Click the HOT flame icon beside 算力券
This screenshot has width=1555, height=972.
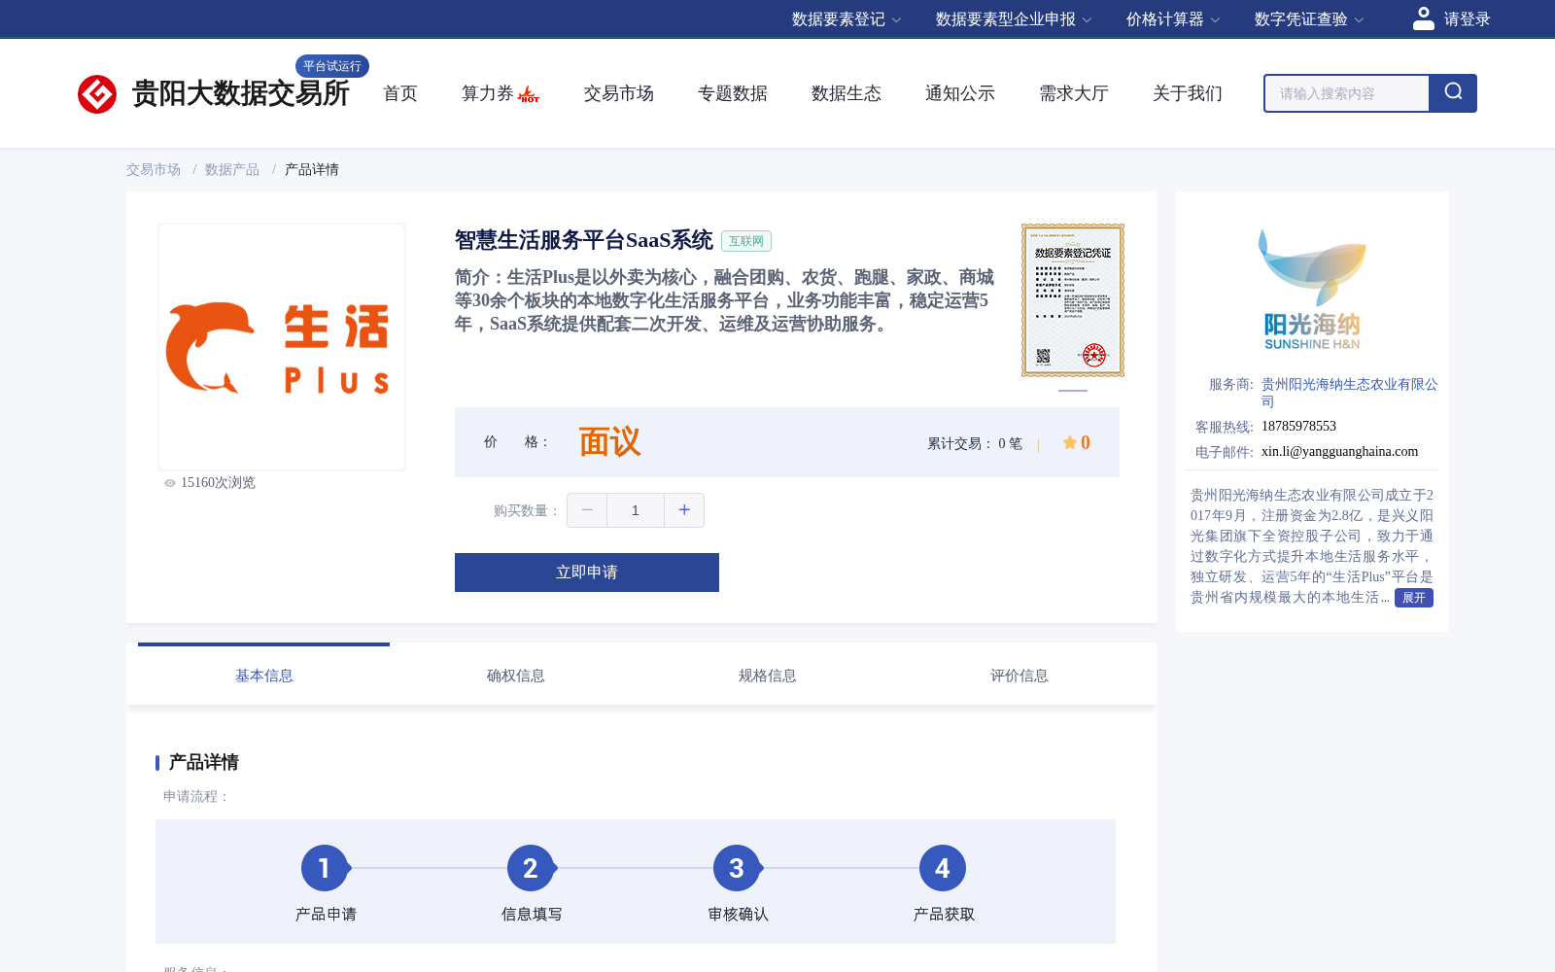[x=529, y=94]
